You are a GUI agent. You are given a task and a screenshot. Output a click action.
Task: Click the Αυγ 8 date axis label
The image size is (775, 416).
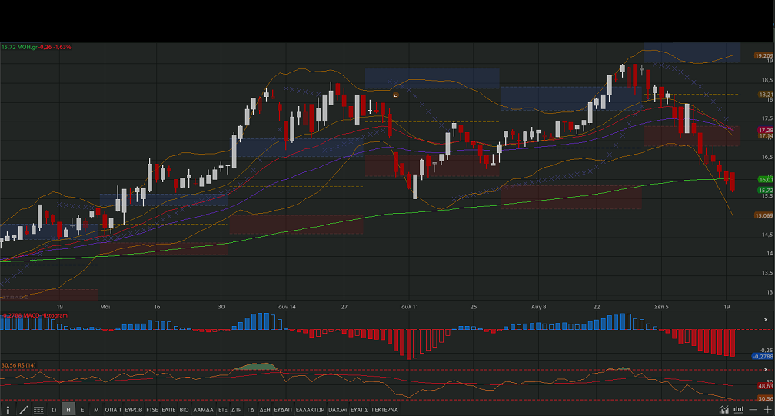[x=539, y=307]
